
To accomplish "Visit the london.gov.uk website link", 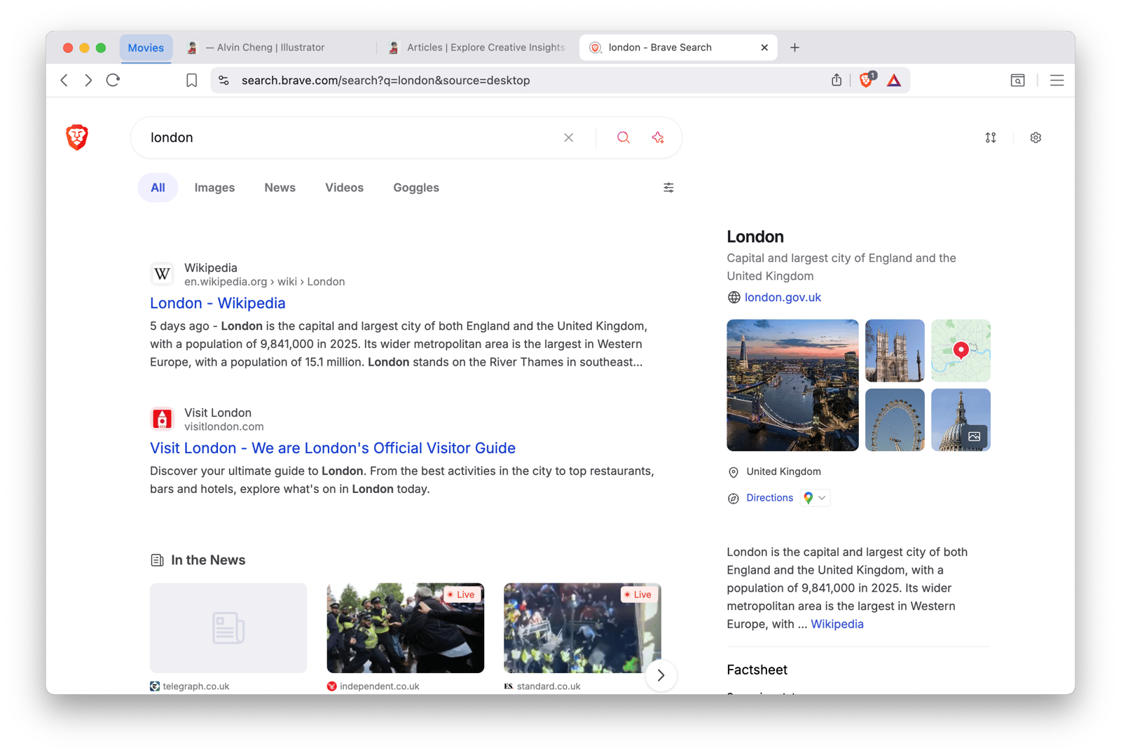I will [x=783, y=298].
